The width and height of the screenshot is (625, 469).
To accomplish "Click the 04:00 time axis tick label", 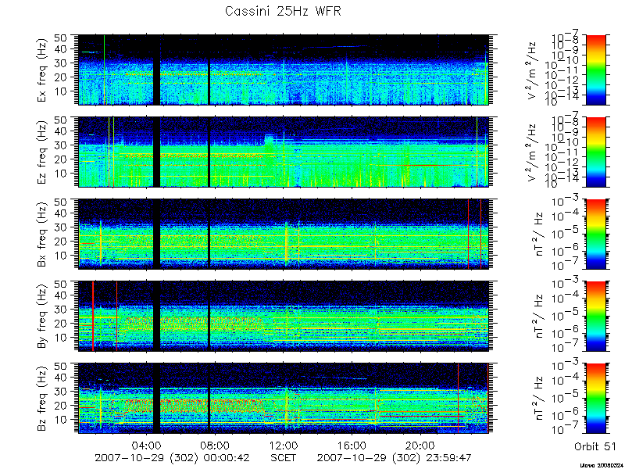I will [147, 445].
